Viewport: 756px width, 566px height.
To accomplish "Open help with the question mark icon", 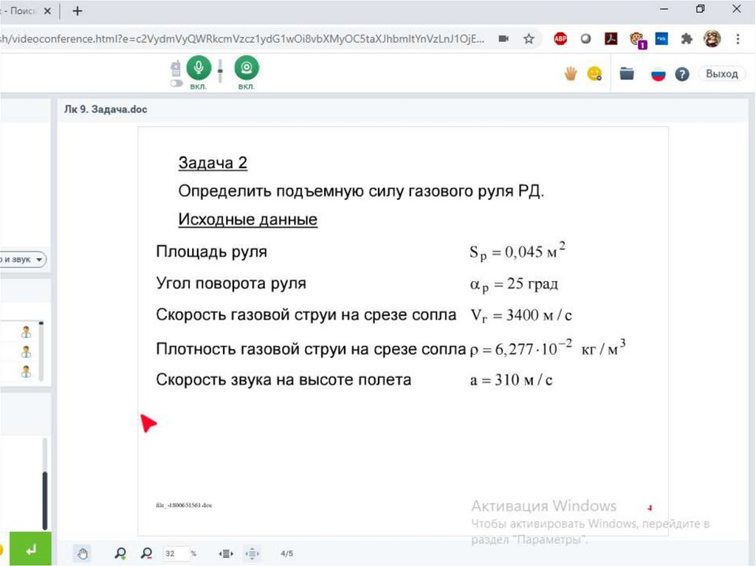I will coord(681,75).
